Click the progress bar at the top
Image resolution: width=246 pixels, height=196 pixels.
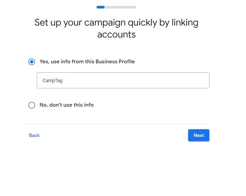(x=116, y=7)
